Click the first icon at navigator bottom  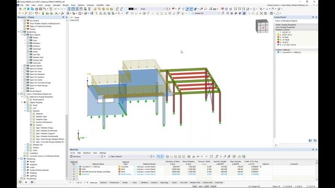pos(20,182)
